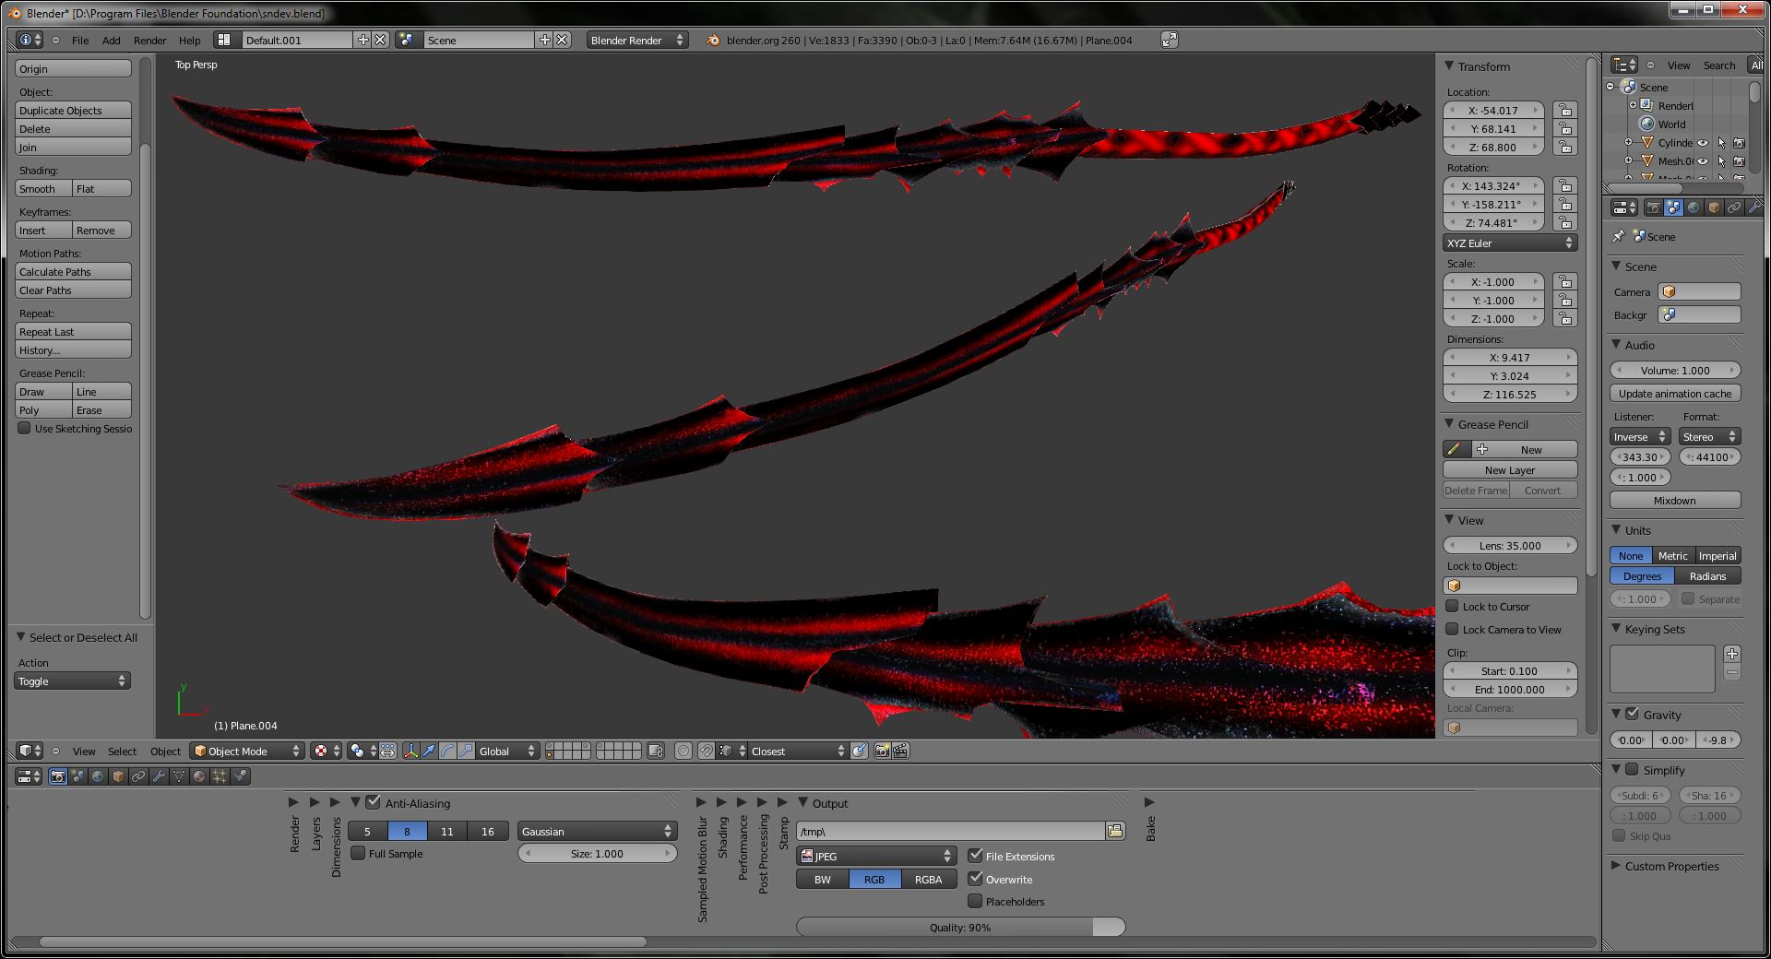
Task: Open Scene tab in bottom properties header
Action: pyautogui.click(x=78, y=776)
